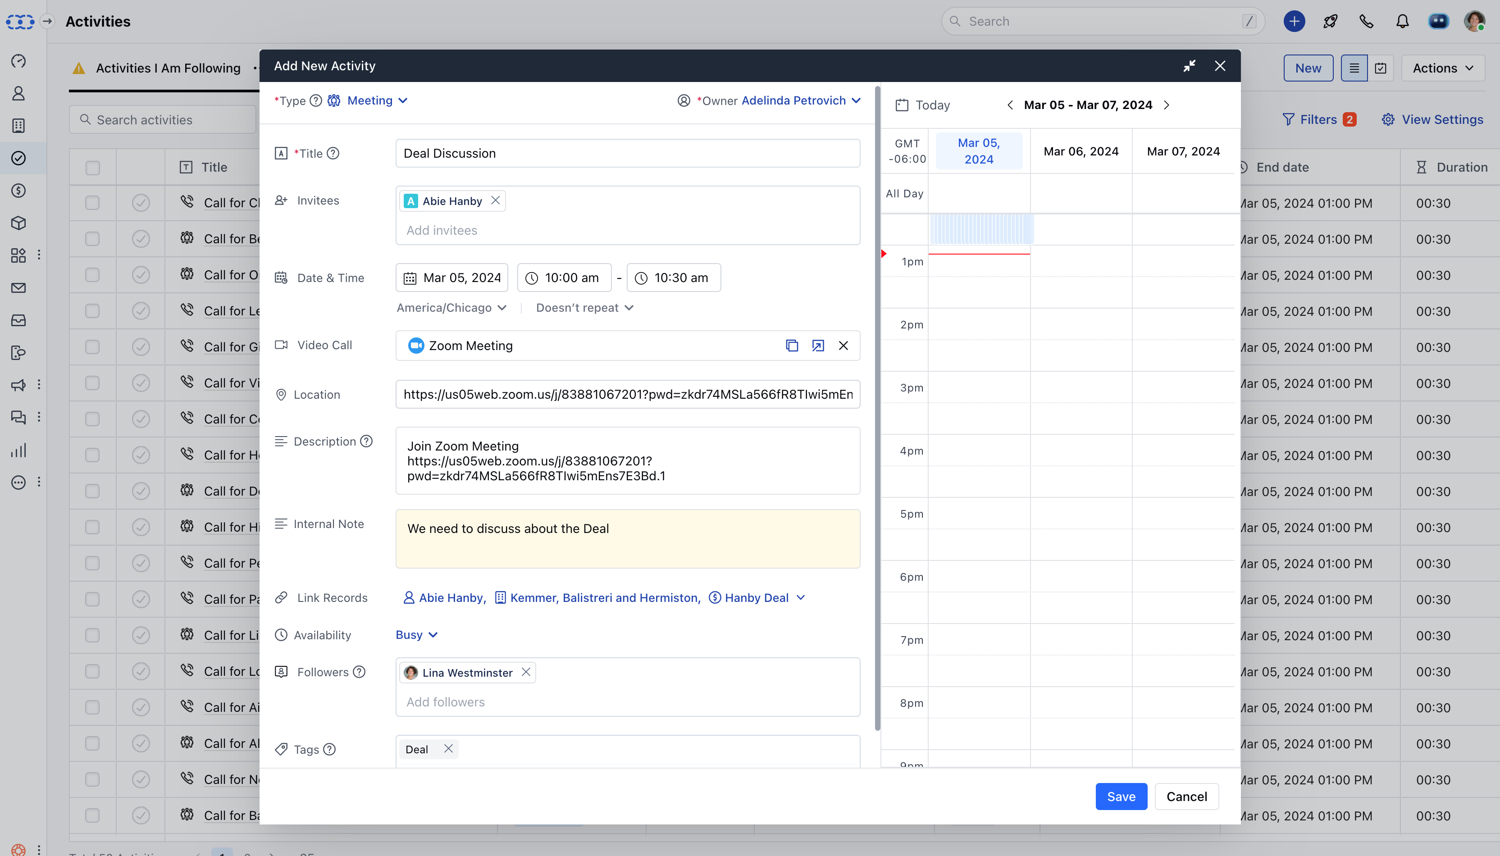
Task: Change the America/Chicago timezone dropdown
Action: 451,307
